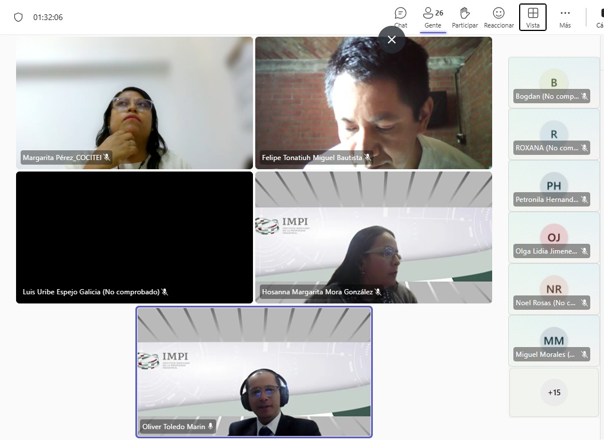The image size is (604, 440).
Task: Select Luis Uribe Espejo Galicia video tile
Action: tap(134, 237)
